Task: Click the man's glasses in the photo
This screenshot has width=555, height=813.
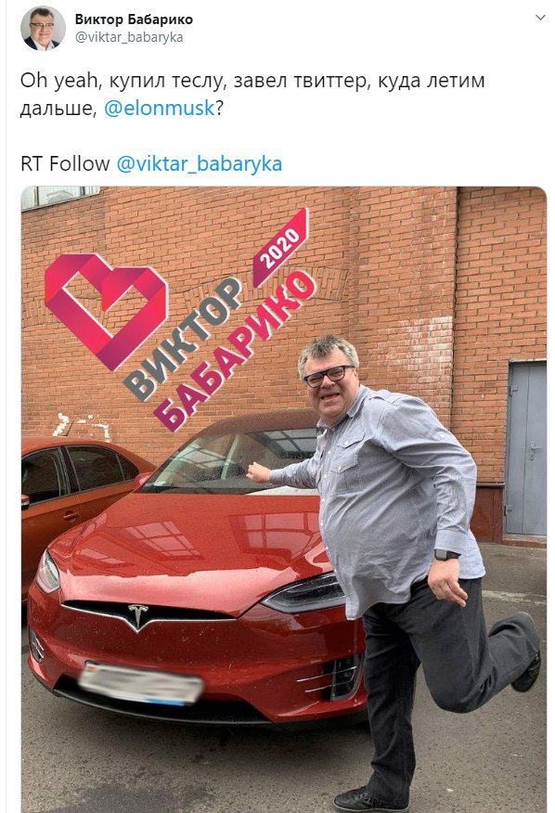Action: [329, 375]
